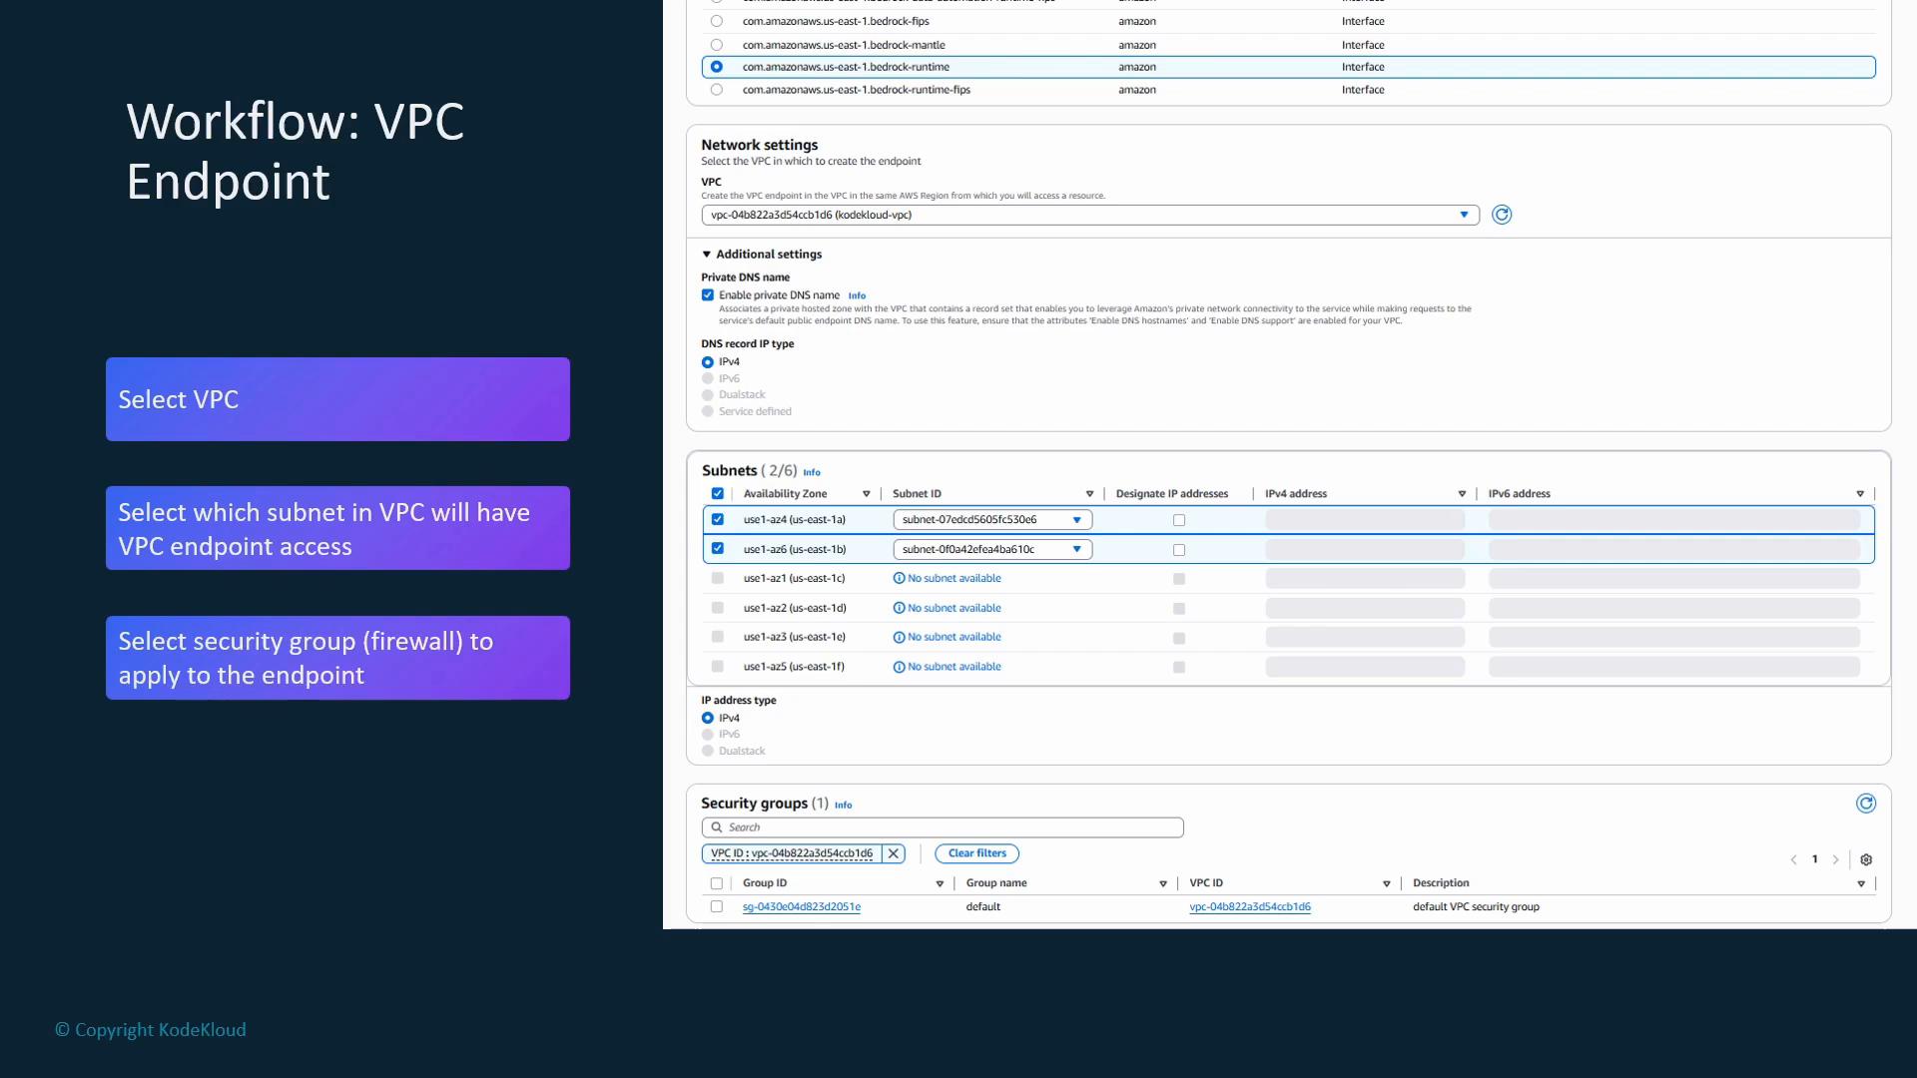Sort by IPv4 address column arrow
Image resolution: width=1917 pixels, height=1078 pixels.
coord(1462,494)
